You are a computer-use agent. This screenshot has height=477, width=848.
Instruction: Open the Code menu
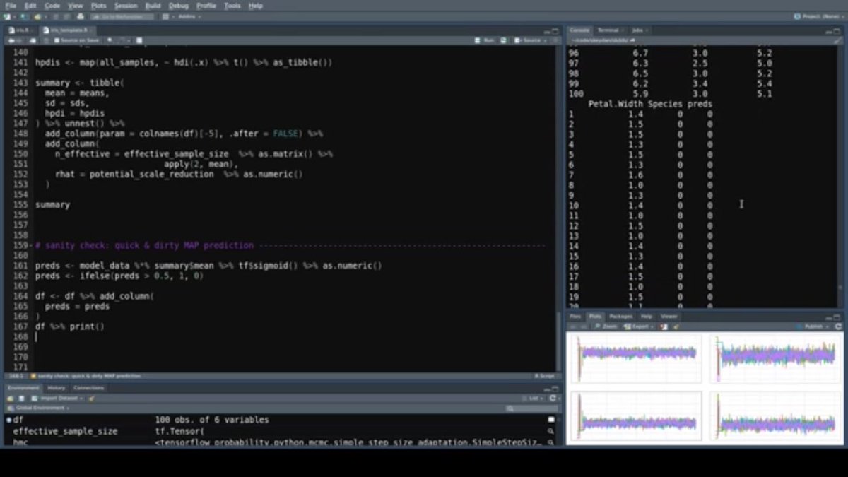pyautogui.click(x=52, y=6)
